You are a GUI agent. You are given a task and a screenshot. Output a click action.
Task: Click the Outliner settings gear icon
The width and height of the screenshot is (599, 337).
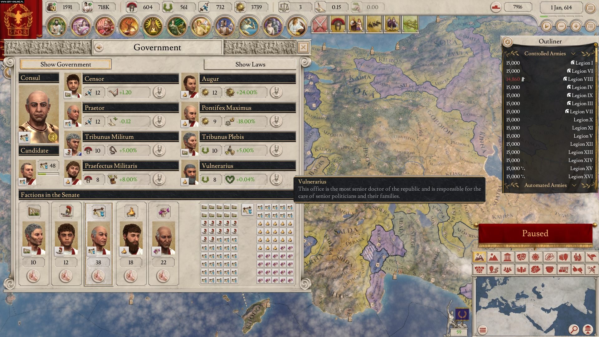click(x=508, y=42)
